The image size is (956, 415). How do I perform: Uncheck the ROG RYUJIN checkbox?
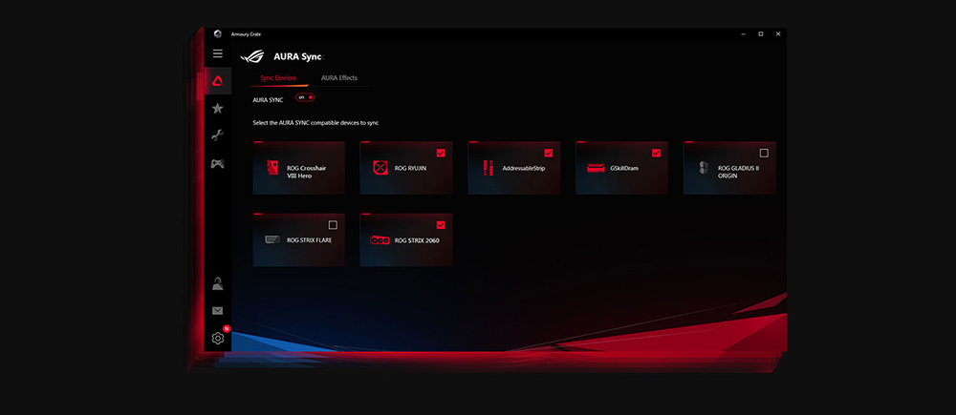click(x=441, y=153)
